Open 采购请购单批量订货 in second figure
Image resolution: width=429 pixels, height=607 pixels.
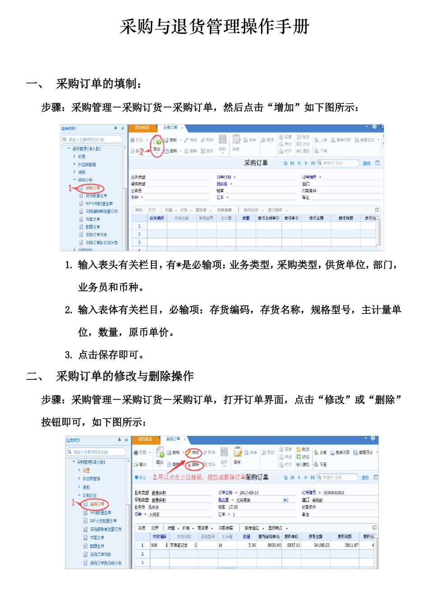106,529
